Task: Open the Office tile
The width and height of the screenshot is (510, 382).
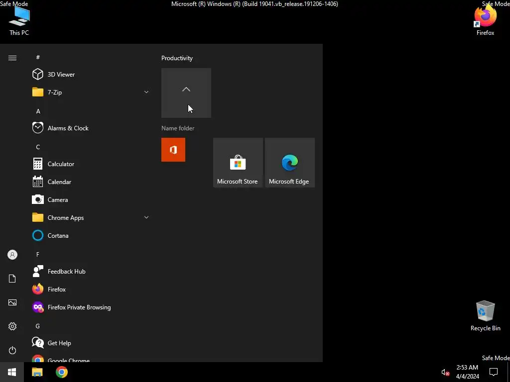Action: [x=173, y=150]
